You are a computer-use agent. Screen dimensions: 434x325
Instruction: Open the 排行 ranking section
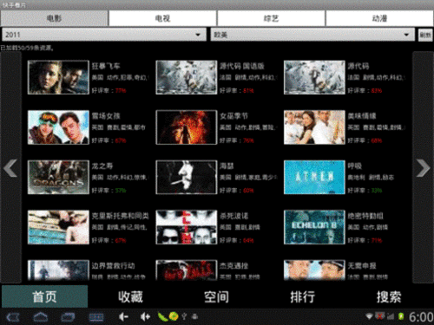tap(303, 296)
